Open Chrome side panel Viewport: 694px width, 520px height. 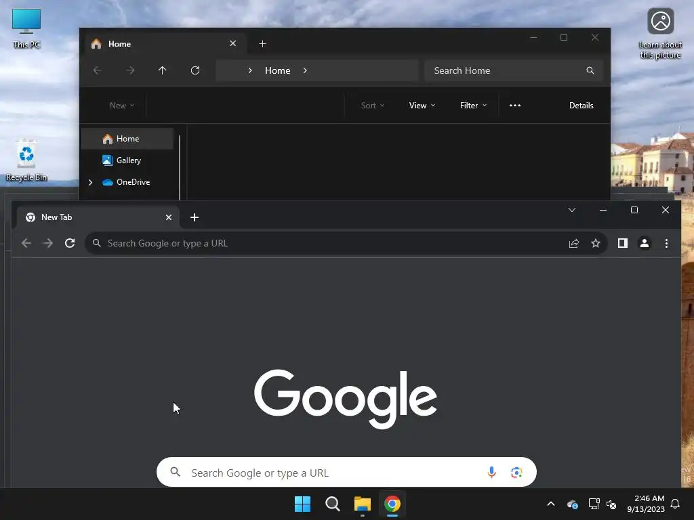(x=623, y=243)
